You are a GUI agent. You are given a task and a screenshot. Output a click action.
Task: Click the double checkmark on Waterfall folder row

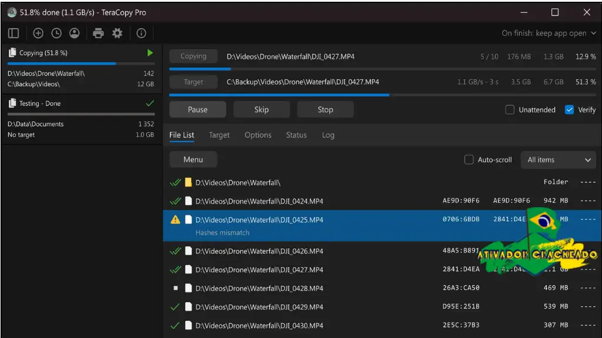[x=175, y=182]
